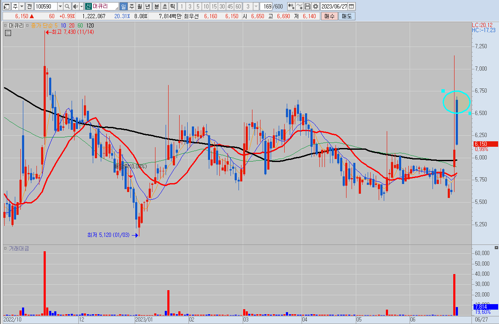Click the 최저 5,120 (01/03) low label

tap(108, 235)
